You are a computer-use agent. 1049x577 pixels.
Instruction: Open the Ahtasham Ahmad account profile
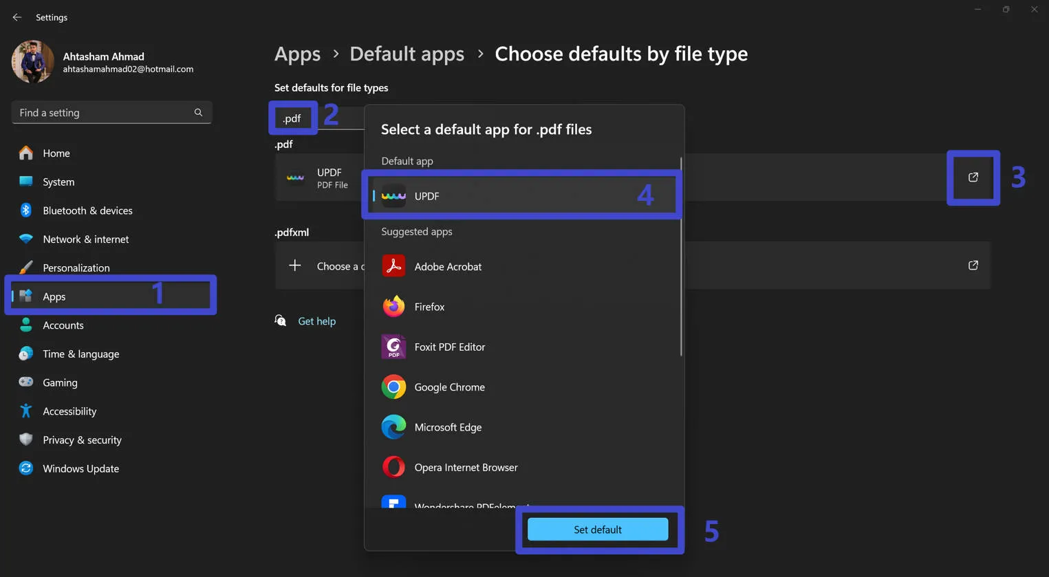click(103, 62)
